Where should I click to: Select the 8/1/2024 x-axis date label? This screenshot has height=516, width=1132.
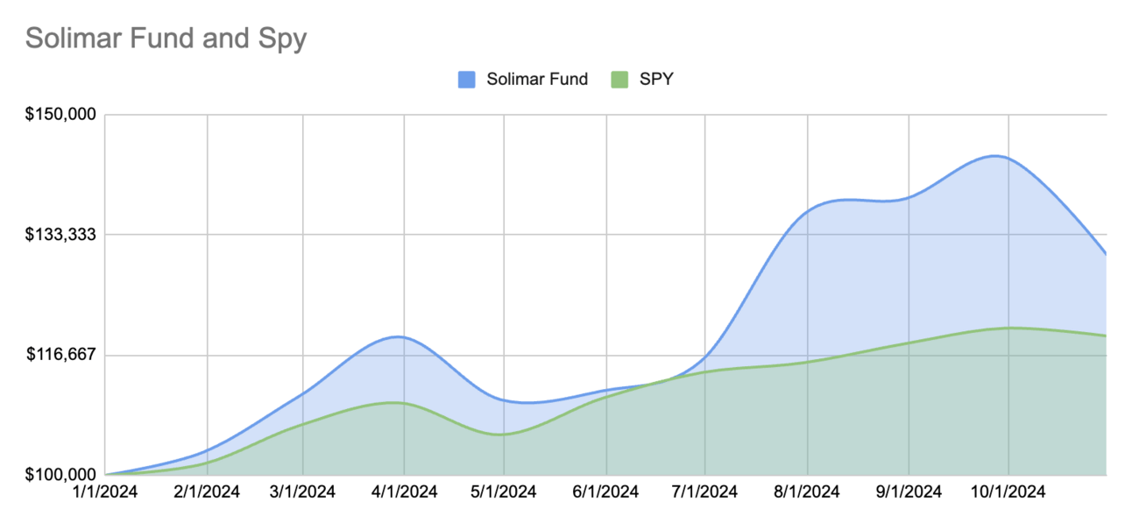tap(807, 492)
